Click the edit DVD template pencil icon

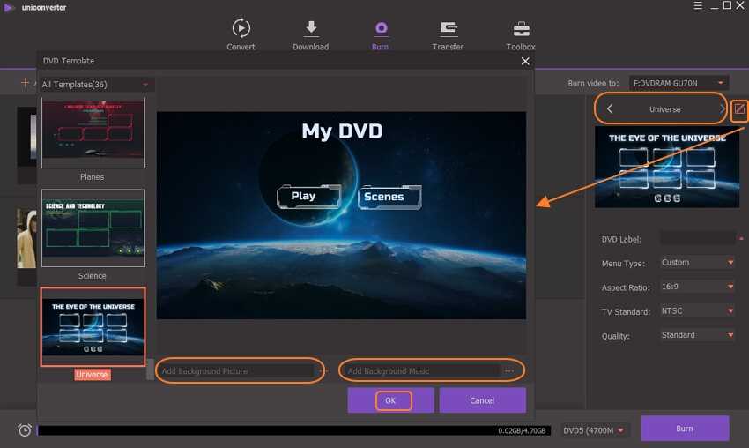739,109
